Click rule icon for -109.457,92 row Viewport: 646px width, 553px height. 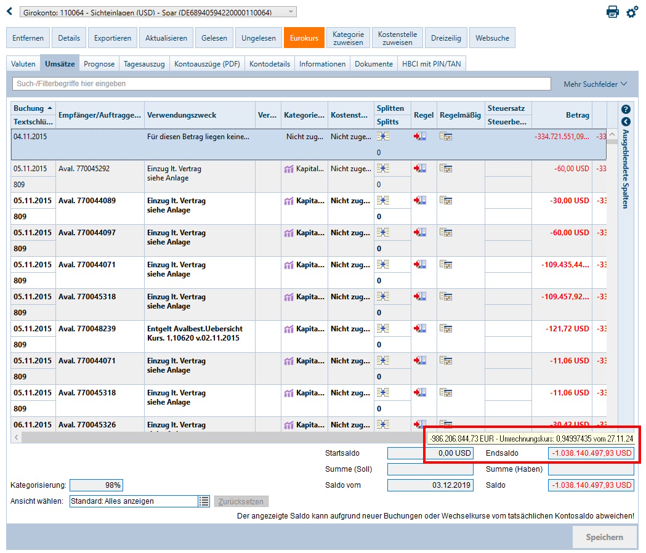(x=420, y=296)
